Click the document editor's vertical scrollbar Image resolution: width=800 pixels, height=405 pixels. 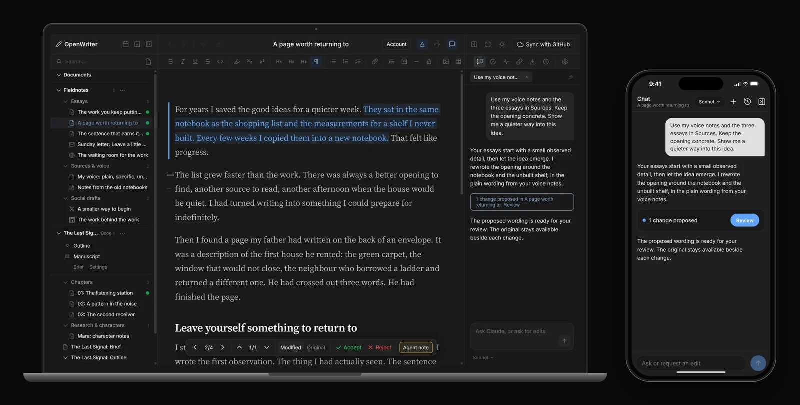[461, 135]
